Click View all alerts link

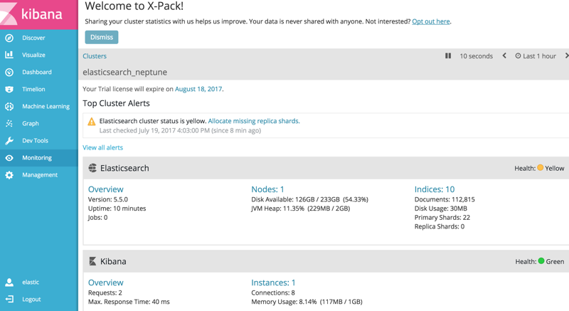[102, 147]
